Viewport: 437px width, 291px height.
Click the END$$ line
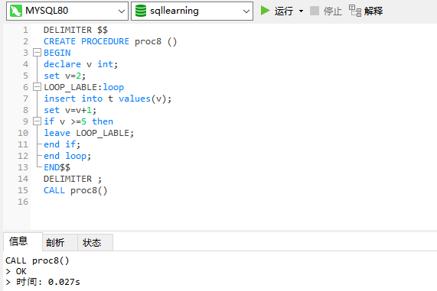(57, 167)
